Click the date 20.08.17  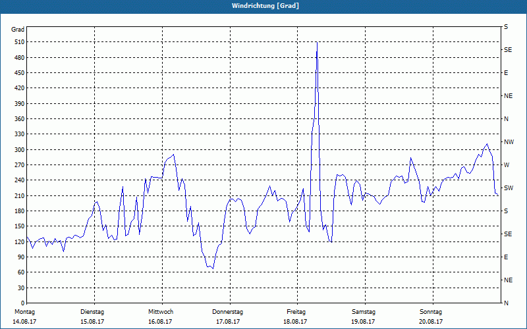point(431,322)
